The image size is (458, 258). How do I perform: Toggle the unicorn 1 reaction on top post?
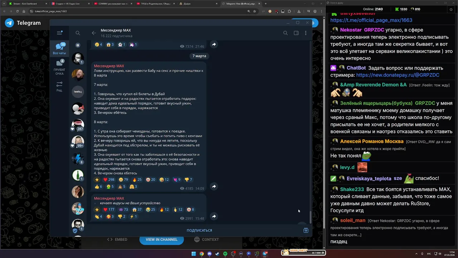point(133,44)
